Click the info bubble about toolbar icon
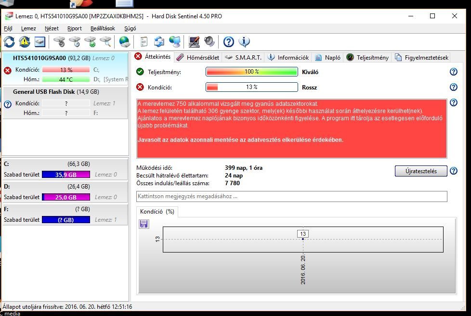Image resolution: width=471 pixels, height=316 pixels. (x=244, y=42)
